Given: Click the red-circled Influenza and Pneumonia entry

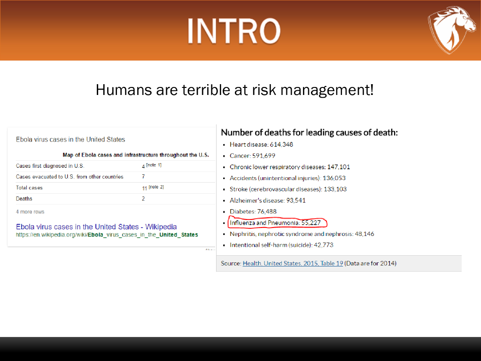Looking at the screenshot, I should pos(276,222).
